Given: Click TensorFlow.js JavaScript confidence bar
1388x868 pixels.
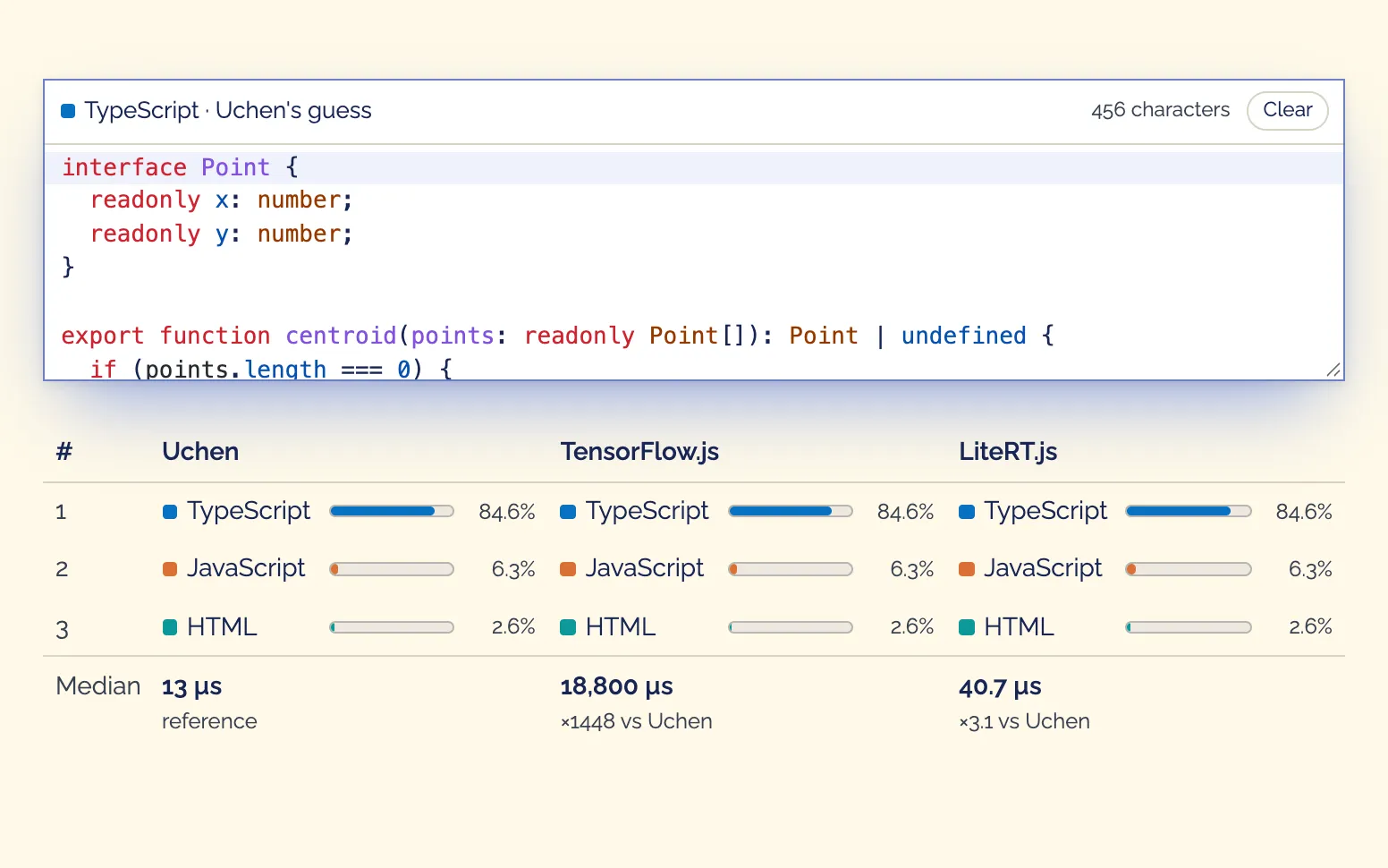Looking at the screenshot, I should 791,569.
